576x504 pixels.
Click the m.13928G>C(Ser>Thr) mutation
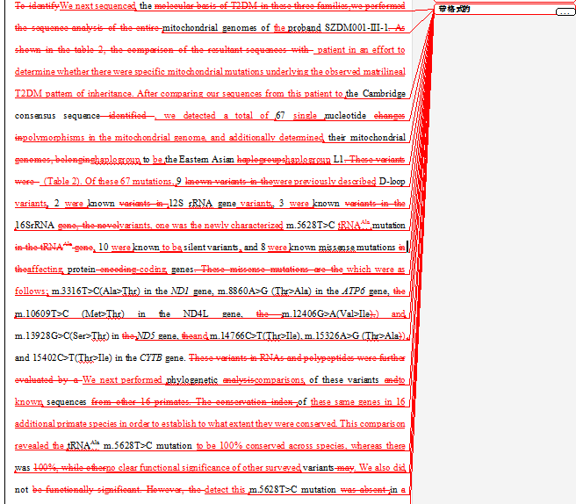pos(64,335)
